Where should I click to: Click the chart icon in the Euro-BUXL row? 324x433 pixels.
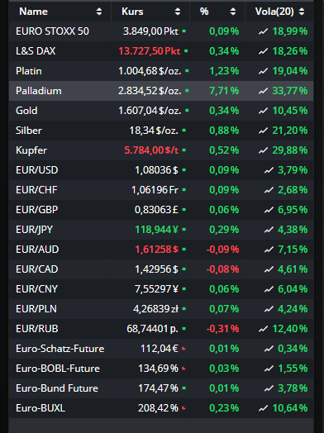(263, 408)
